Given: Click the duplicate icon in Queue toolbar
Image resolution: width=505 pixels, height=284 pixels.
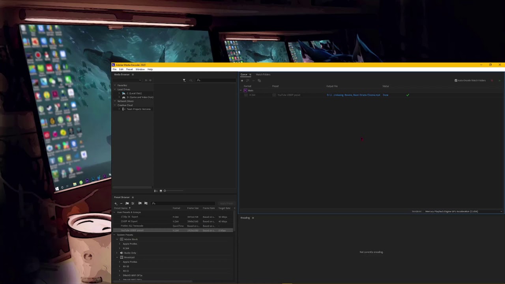Looking at the screenshot, I should [259, 80].
